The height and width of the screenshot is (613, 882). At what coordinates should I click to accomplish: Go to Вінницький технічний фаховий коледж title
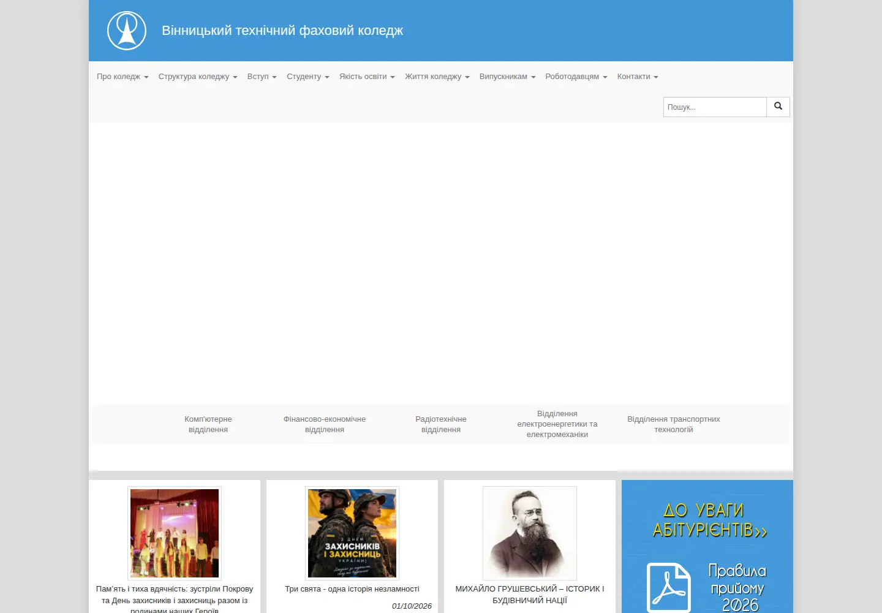click(x=282, y=31)
